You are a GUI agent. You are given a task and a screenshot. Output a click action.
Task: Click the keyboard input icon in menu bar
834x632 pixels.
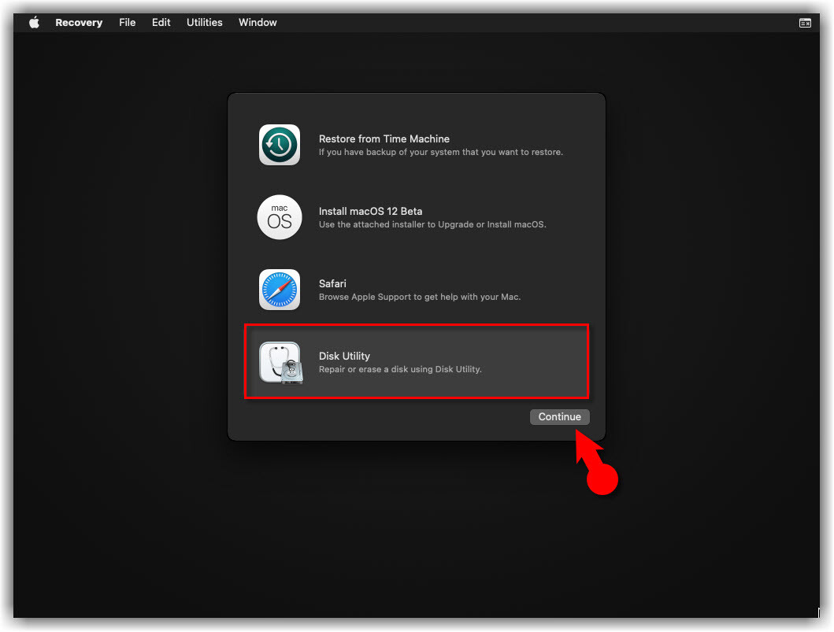pos(806,23)
